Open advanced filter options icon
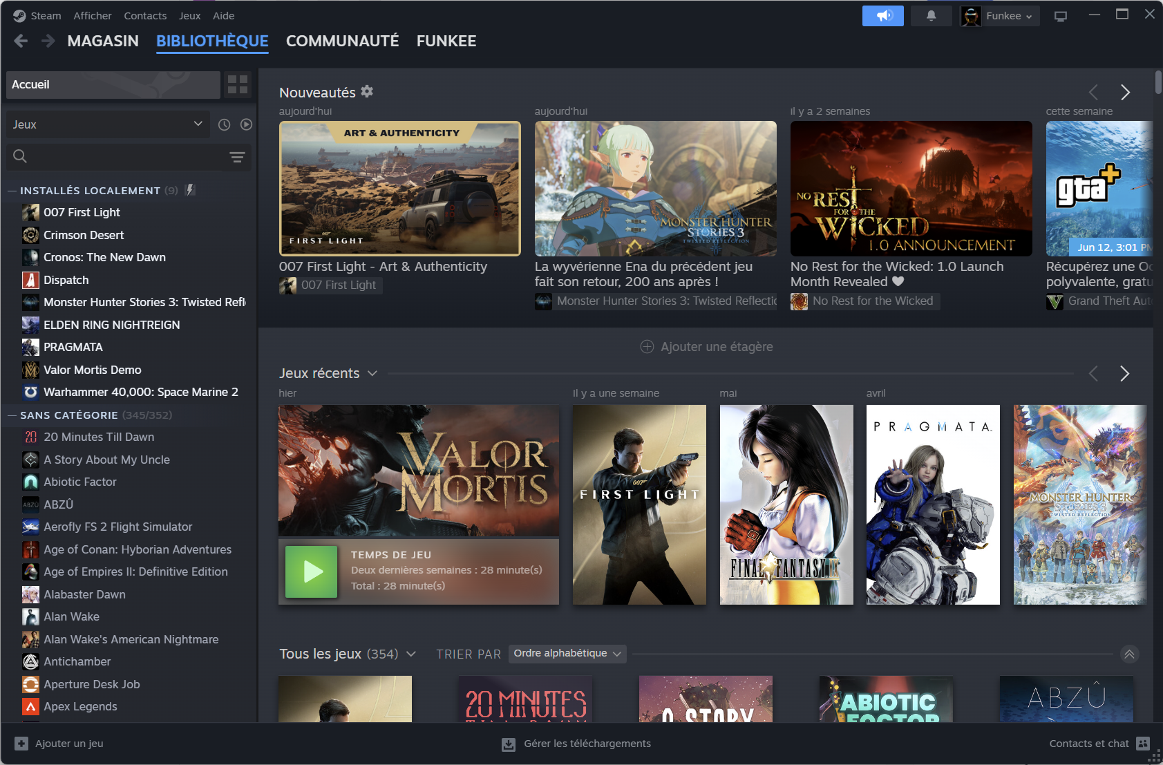Image resolution: width=1163 pixels, height=765 pixels. [x=237, y=157]
